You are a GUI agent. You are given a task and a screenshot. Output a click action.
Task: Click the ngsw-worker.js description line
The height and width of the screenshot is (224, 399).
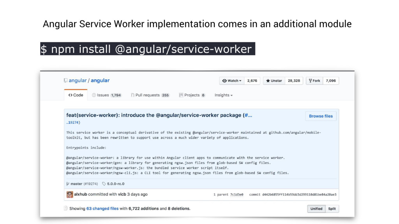[147, 168]
